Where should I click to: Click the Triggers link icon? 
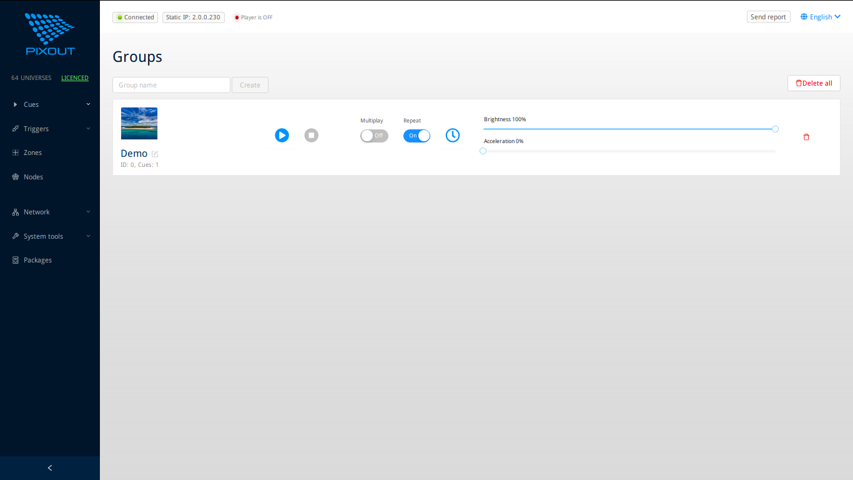click(16, 129)
